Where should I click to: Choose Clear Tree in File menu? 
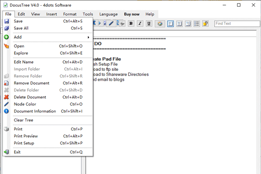click(x=48, y=120)
